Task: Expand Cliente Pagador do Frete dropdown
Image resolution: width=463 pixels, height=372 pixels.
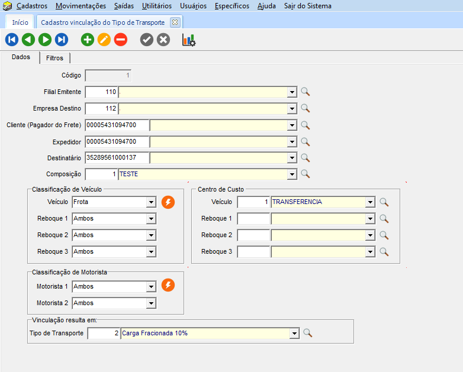Action: pos(292,125)
